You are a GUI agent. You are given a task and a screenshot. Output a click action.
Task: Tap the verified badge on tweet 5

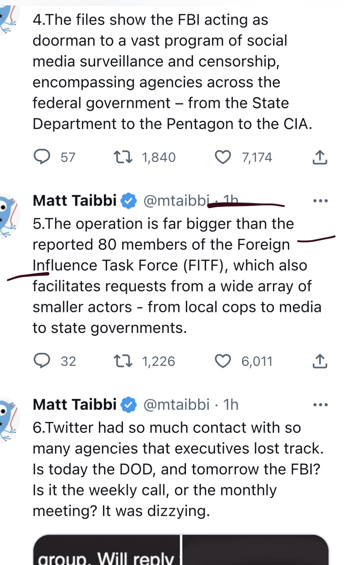pyautogui.click(x=129, y=201)
